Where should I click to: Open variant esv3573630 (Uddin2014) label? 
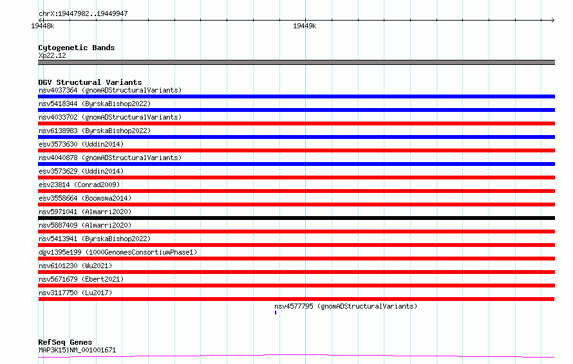pyautogui.click(x=81, y=144)
